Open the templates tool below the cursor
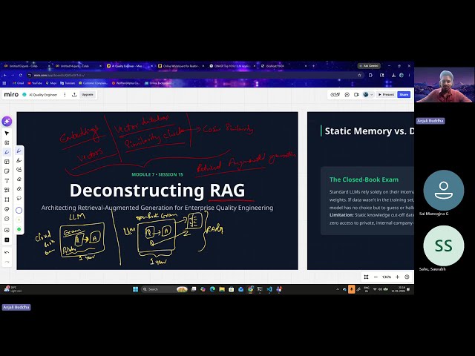475x356 pixels. [x=7, y=142]
